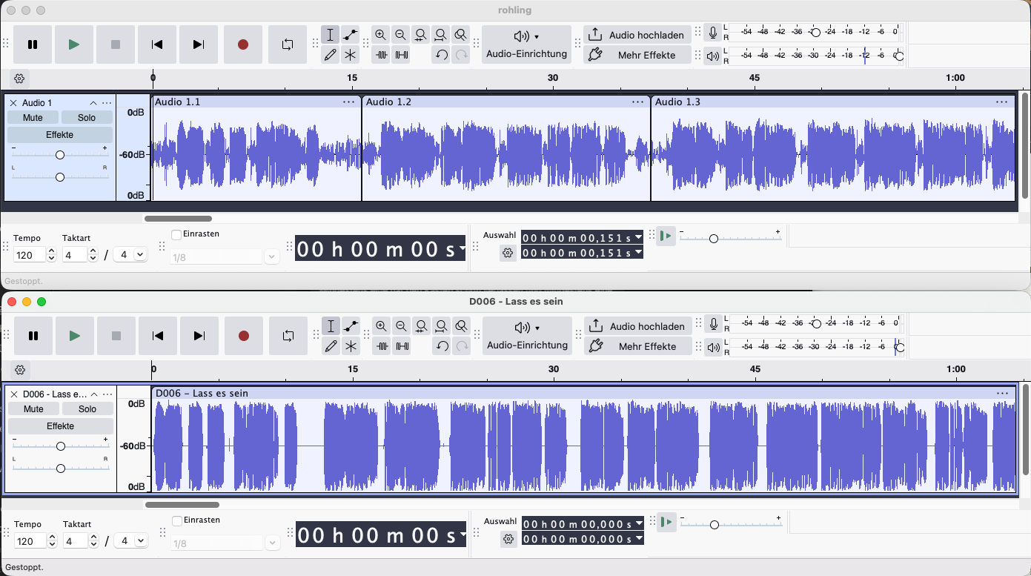The height and width of the screenshot is (576, 1031).
Task: Fit project to width in rohling window
Action: tap(441, 35)
